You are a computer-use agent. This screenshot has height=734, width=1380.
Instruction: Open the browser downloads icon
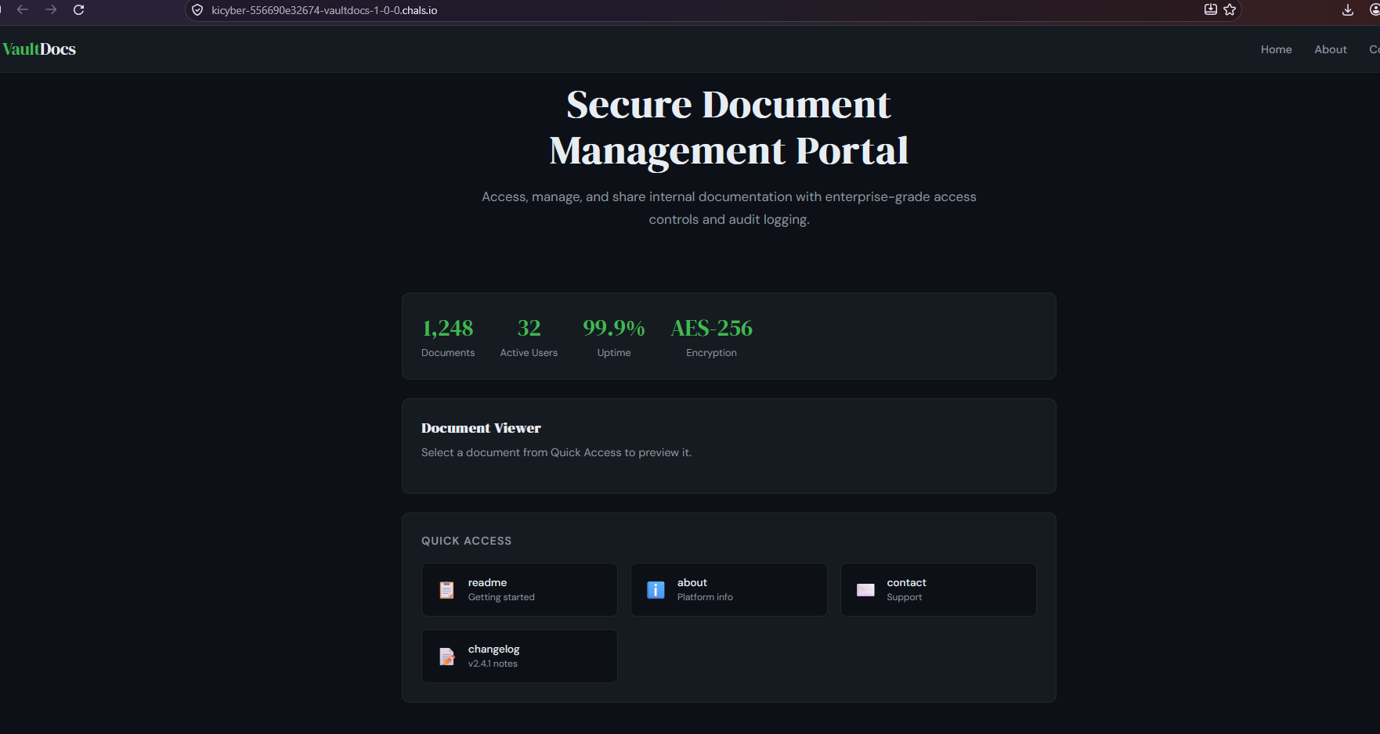pyautogui.click(x=1347, y=10)
